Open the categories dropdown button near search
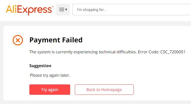 [63, 10]
